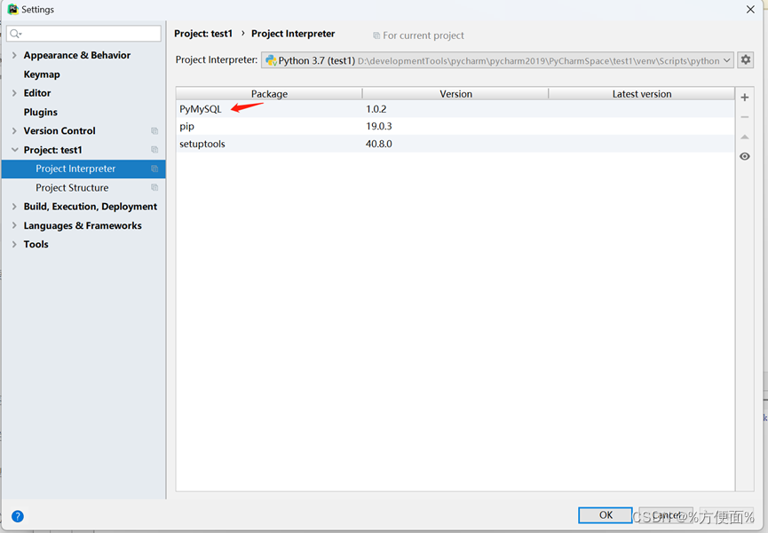Toggle the show early releases eye icon

click(745, 156)
